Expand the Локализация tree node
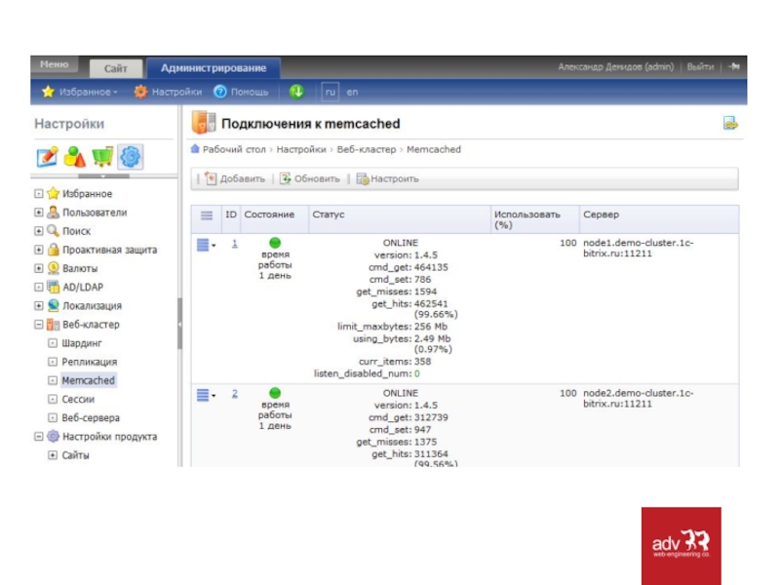 click(39, 305)
